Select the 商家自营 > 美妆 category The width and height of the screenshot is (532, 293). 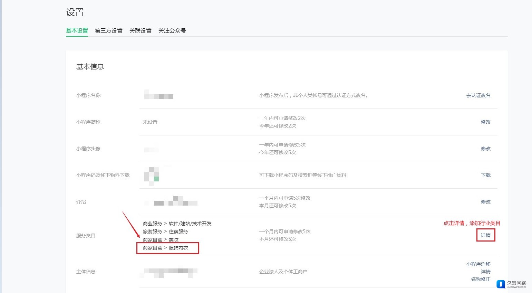161,239
